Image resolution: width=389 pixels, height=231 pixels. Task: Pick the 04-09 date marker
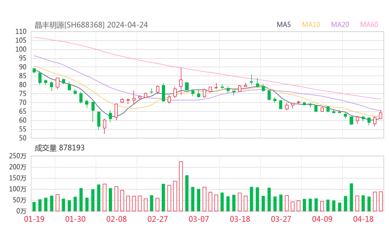322,219
